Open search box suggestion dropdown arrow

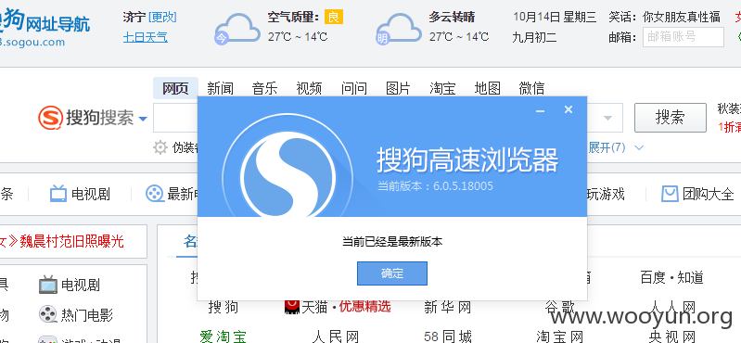tap(607, 118)
